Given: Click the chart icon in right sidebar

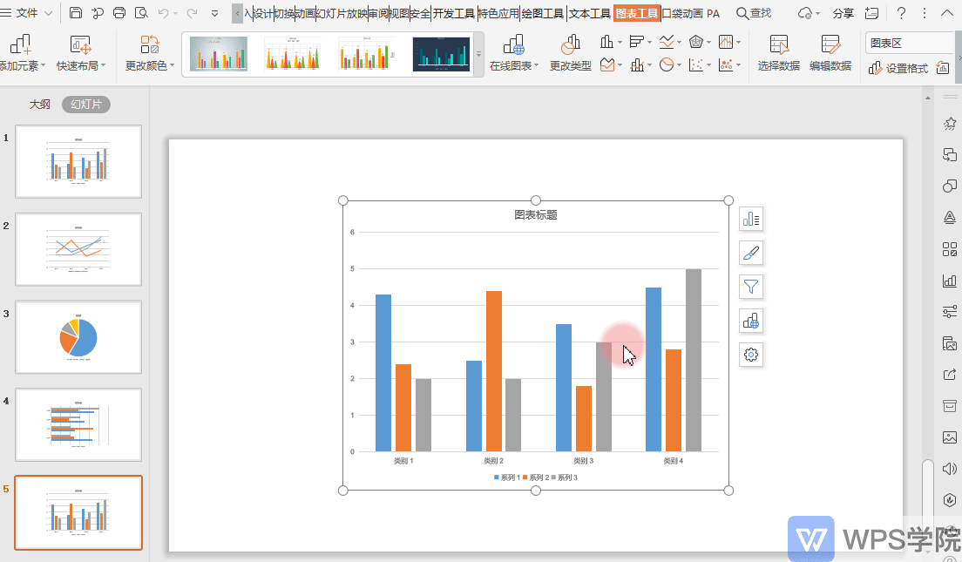Looking at the screenshot, I should point(950,281).
